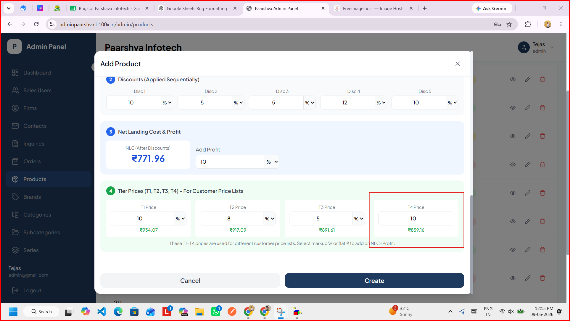Open the tab search dropdown
The image size is (570, 321).
[9, 9]
